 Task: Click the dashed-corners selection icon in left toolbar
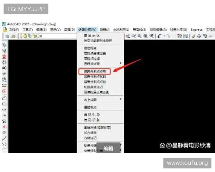pos(4,62)
